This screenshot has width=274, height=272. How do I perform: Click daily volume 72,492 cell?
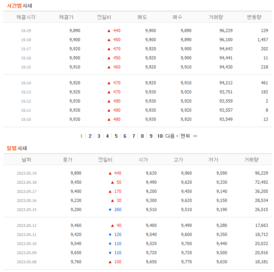point(261,182)
